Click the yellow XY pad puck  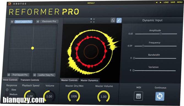[32, 48]
